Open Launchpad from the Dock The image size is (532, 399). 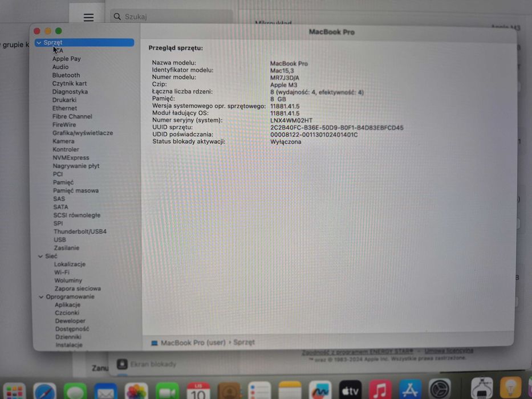(x=14, y=392)
